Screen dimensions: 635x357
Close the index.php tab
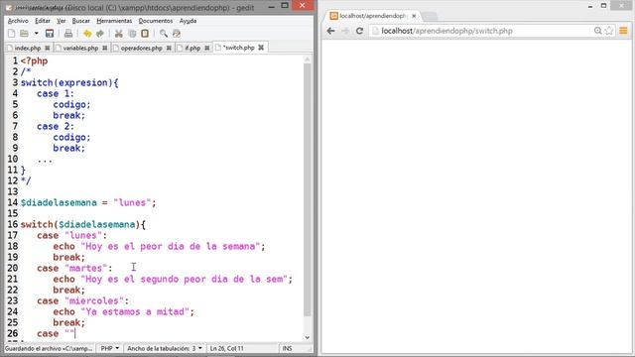coord(48,48)
